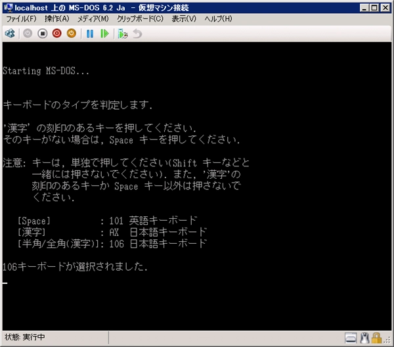Save the VM state with the orange icon
Viewport: 394px width, 347px height.
pos(72,34)
